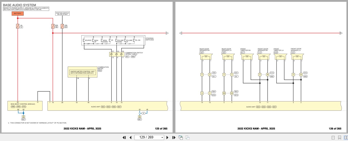Click connector tag M42

click(x=100, y=71)
